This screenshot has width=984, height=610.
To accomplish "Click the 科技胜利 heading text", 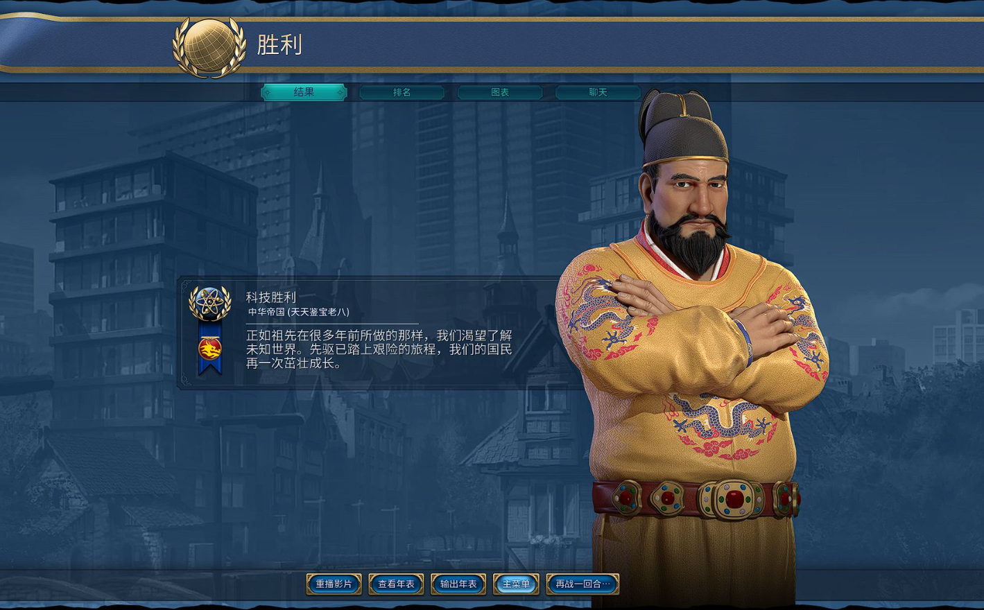I will pyautogui.click(x=271, y=297).
